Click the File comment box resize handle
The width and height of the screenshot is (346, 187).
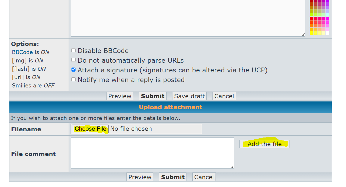[x=232, y=167]
